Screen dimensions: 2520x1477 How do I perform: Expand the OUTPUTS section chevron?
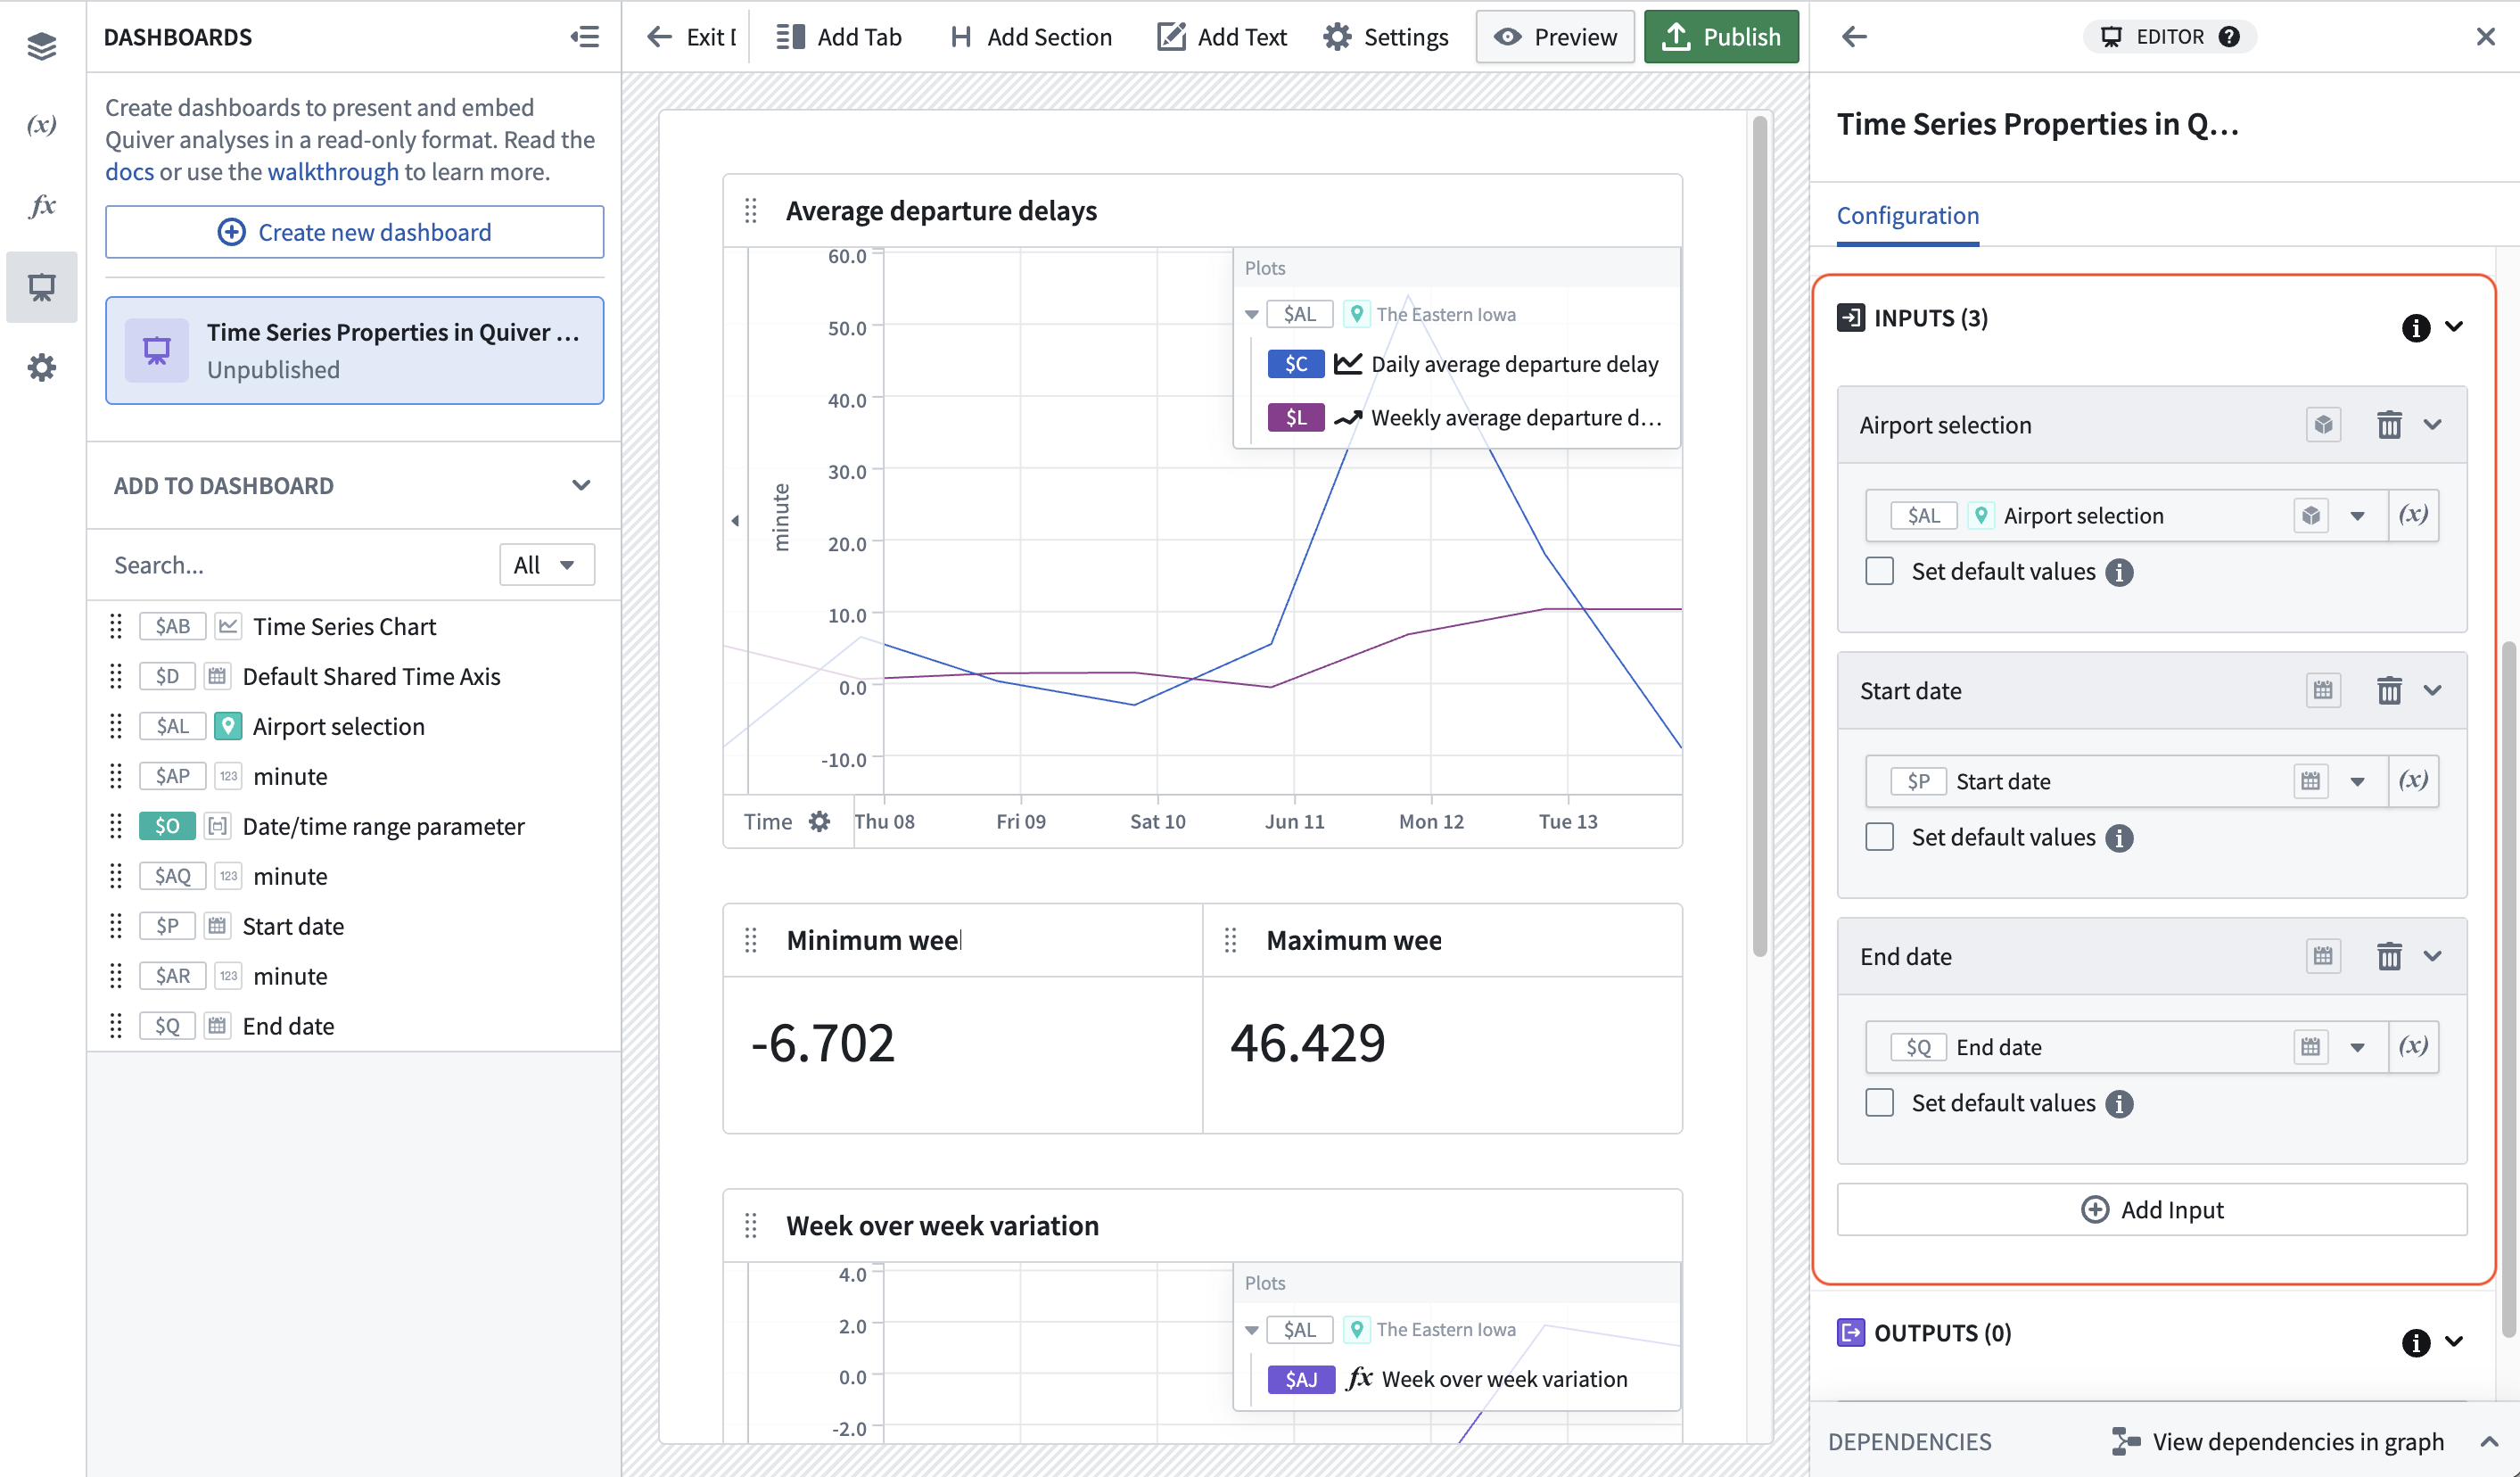(x=2453, y=1342)
